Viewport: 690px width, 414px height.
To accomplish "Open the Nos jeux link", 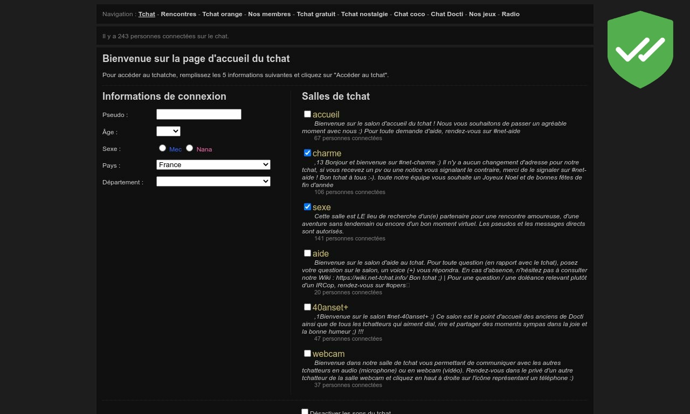I will click(x=482, y=14).
